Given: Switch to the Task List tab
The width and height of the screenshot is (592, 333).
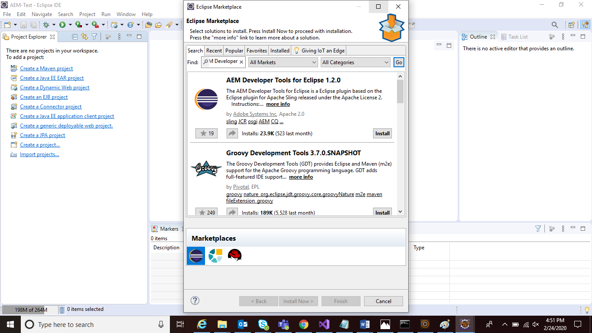Looking at the screenshot, I should click(x=514, y=37).
